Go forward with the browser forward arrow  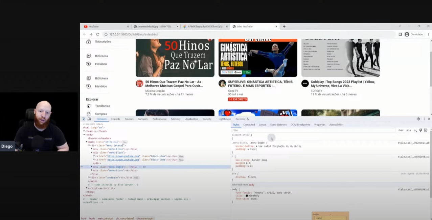[91, 34]
